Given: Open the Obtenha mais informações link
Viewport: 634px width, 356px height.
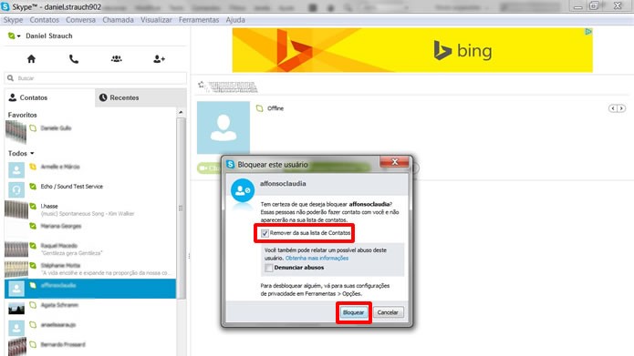Looking at the screenshot, I should tap(317, 258).
